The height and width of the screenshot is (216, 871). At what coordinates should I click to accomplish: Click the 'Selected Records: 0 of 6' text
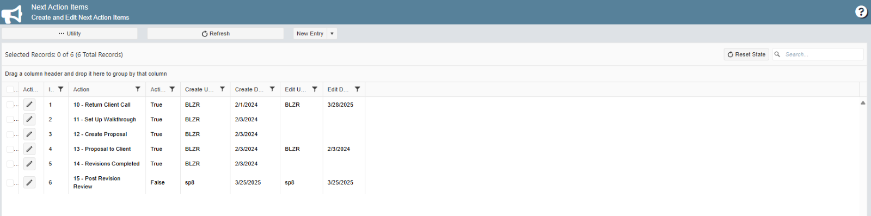pos(39,54)
